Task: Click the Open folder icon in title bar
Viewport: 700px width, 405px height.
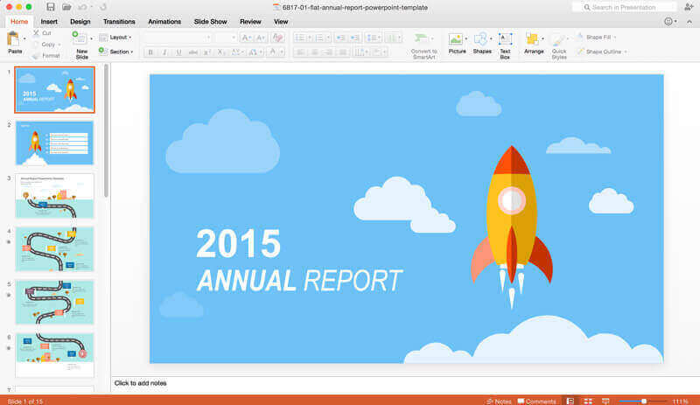Action: tap(66, 7)
